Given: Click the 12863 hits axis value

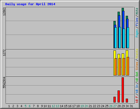Looking at the screenshot, I should point(4,11).
